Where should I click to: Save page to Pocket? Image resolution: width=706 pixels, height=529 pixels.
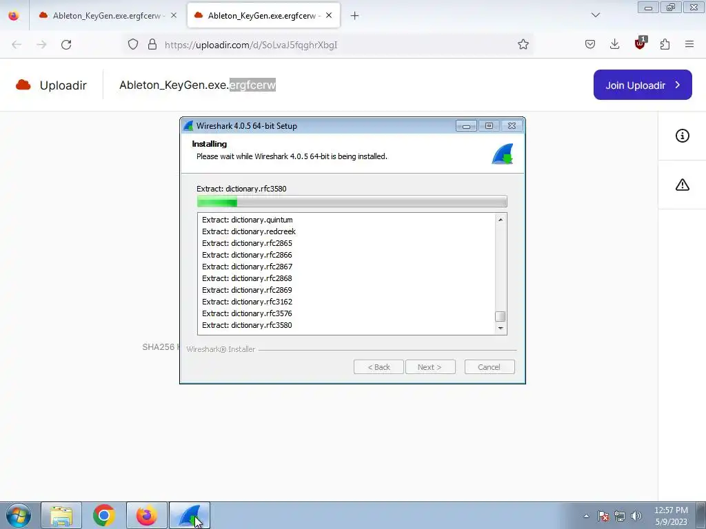coord(590,45)
